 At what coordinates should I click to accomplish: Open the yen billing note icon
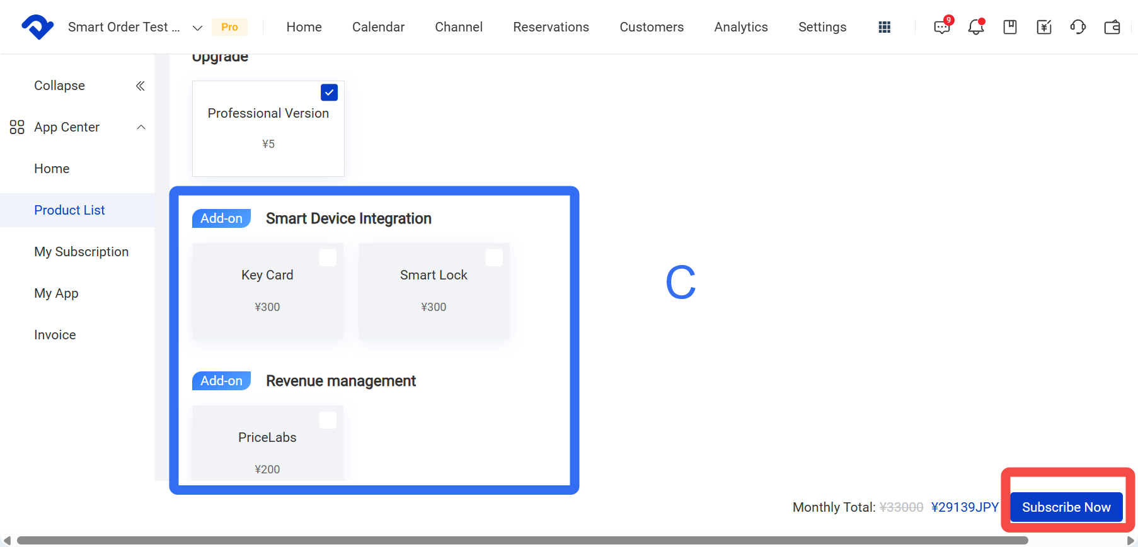tap(1044, 27)
